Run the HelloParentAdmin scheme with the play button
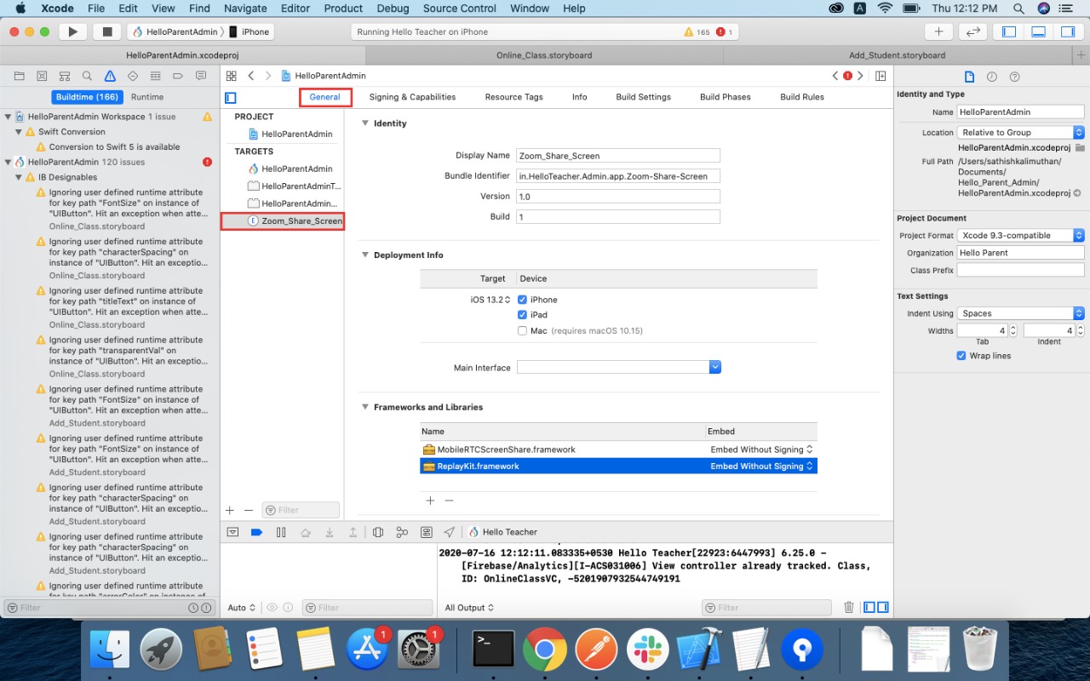The image size is (1090, 681). (x=73, y=31)
